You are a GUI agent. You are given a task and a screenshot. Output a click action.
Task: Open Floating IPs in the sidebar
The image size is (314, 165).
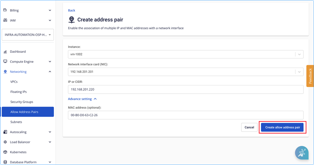(18, 92)
